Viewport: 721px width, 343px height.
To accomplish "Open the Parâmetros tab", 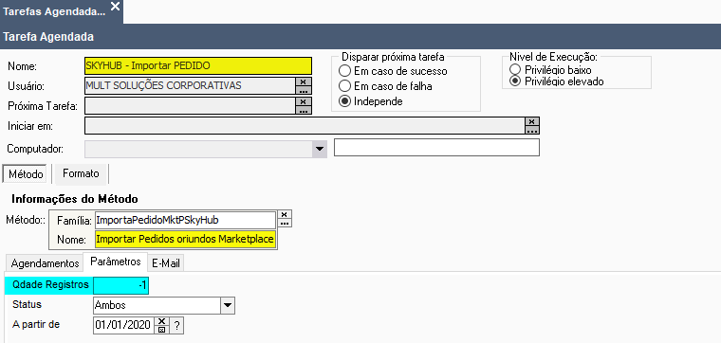I will [x=116, y=262].
